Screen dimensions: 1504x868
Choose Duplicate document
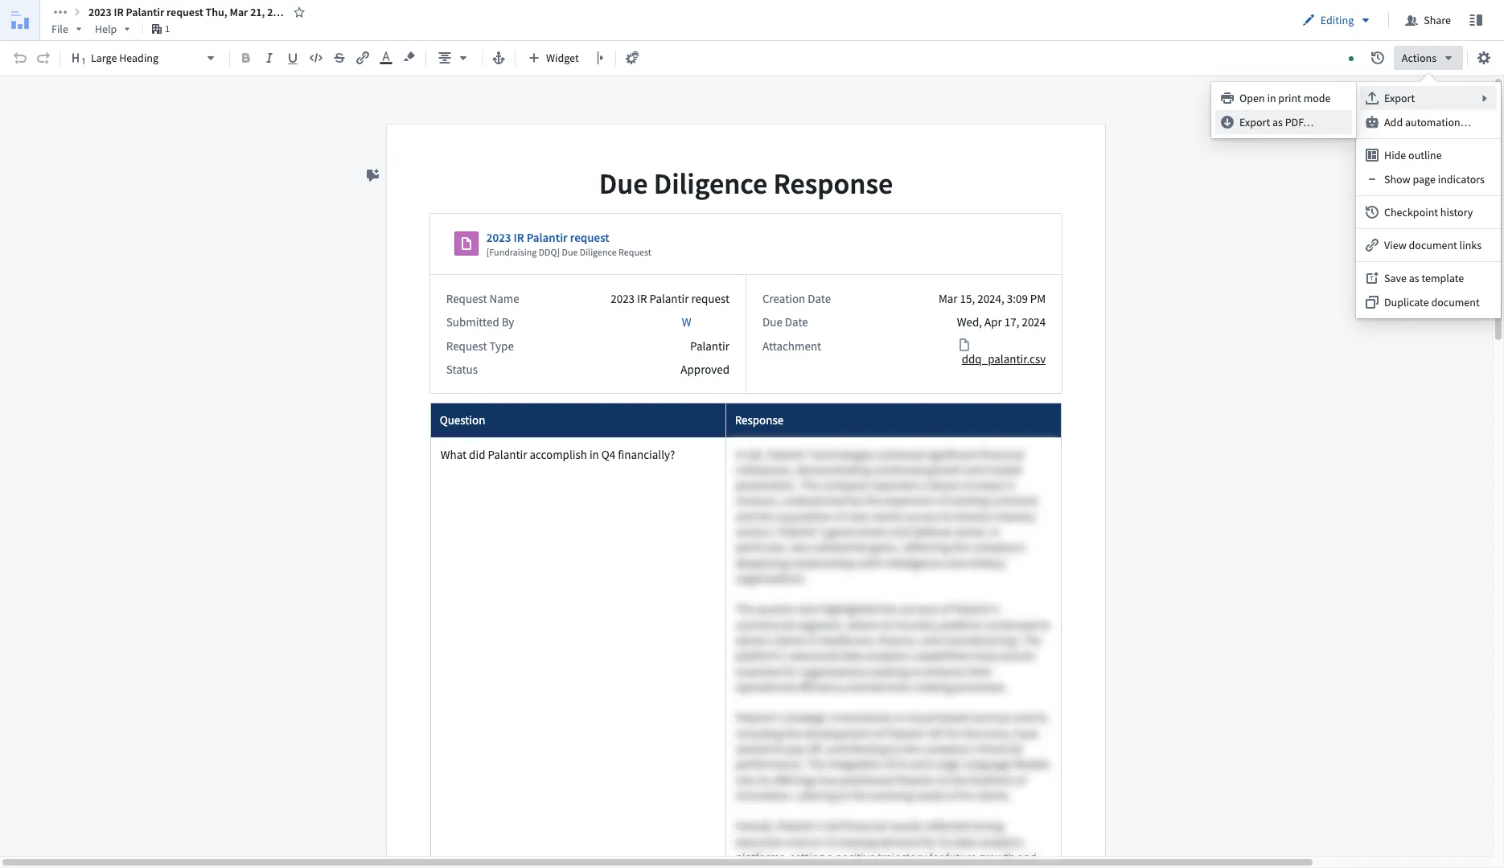pyautogui.click(x=1427, y=302)
